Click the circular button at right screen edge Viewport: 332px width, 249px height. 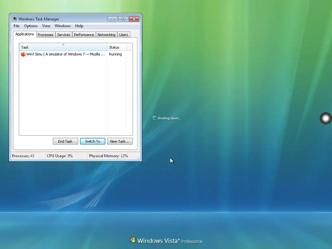tap(326, 118)
